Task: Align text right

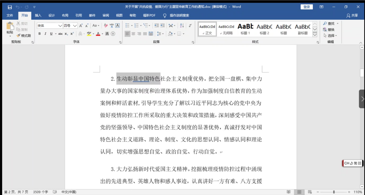Action: tap(139, 34)
